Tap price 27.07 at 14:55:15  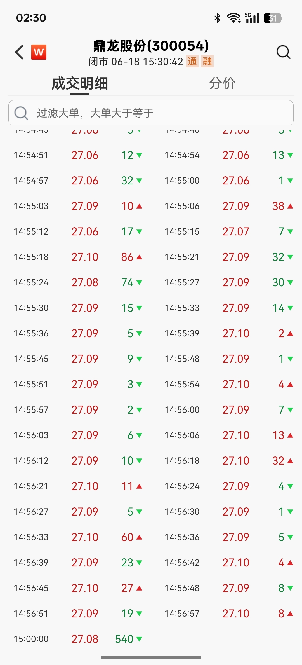click(x=236, y=231)
